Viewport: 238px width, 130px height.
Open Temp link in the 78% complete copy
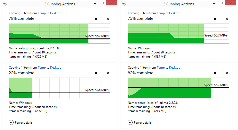[42, 13]
